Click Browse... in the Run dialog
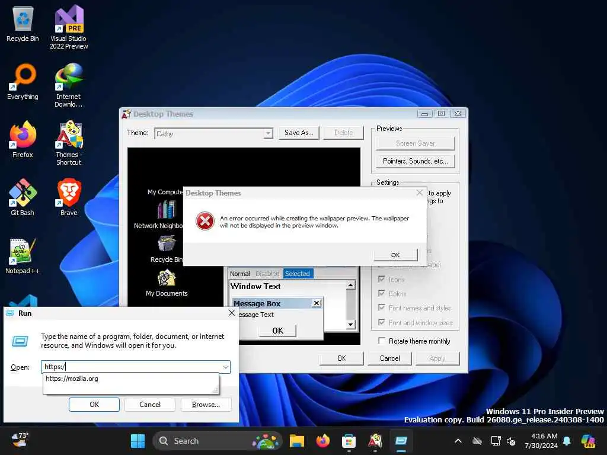This screenshot has height=455, width=607. click(x=206, y=404)
